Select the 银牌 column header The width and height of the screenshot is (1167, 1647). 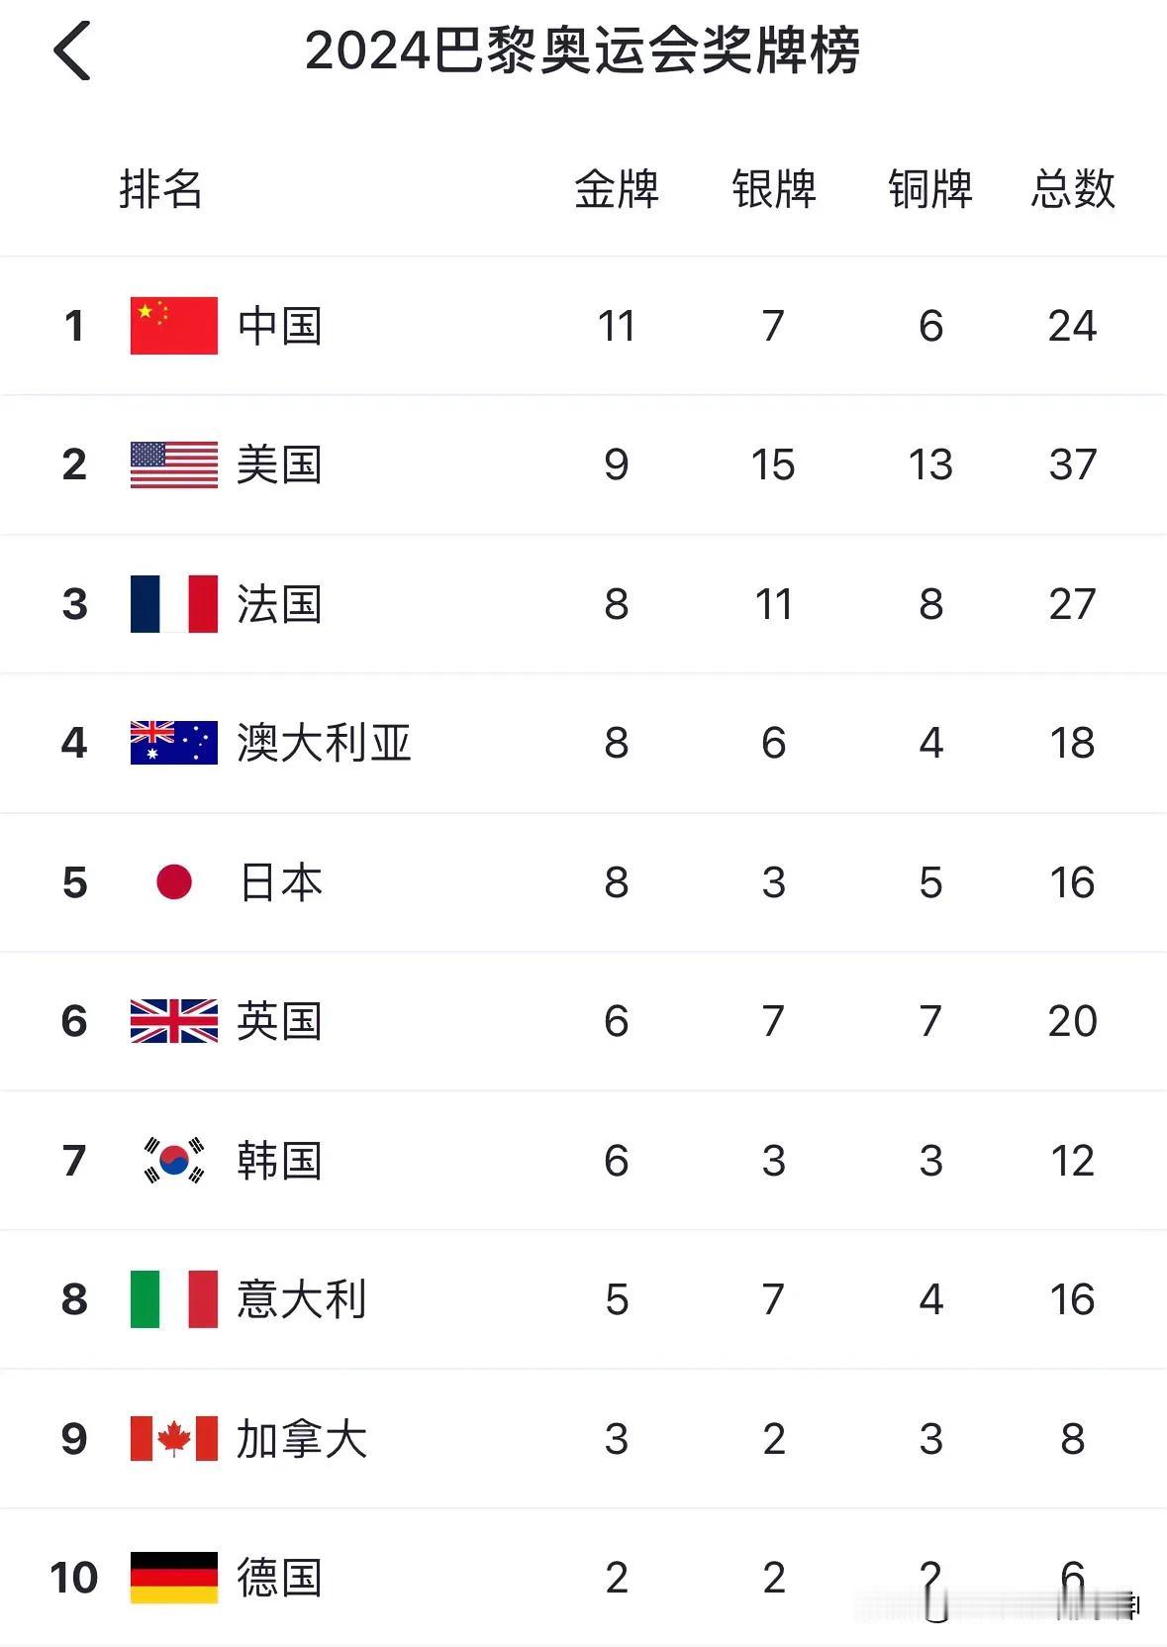click(774, 189)
